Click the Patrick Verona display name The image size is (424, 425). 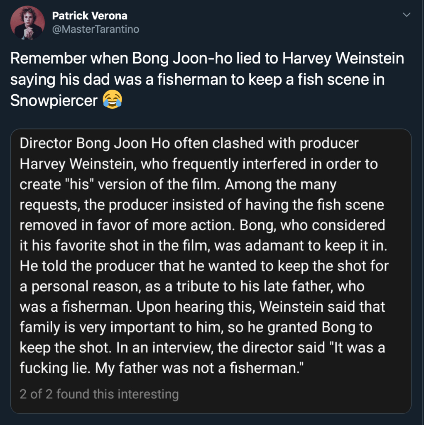(89, 16)
